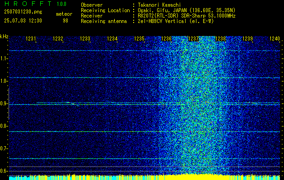
Task: Select version number 1.0.0
Action: [x=61, y=4]
